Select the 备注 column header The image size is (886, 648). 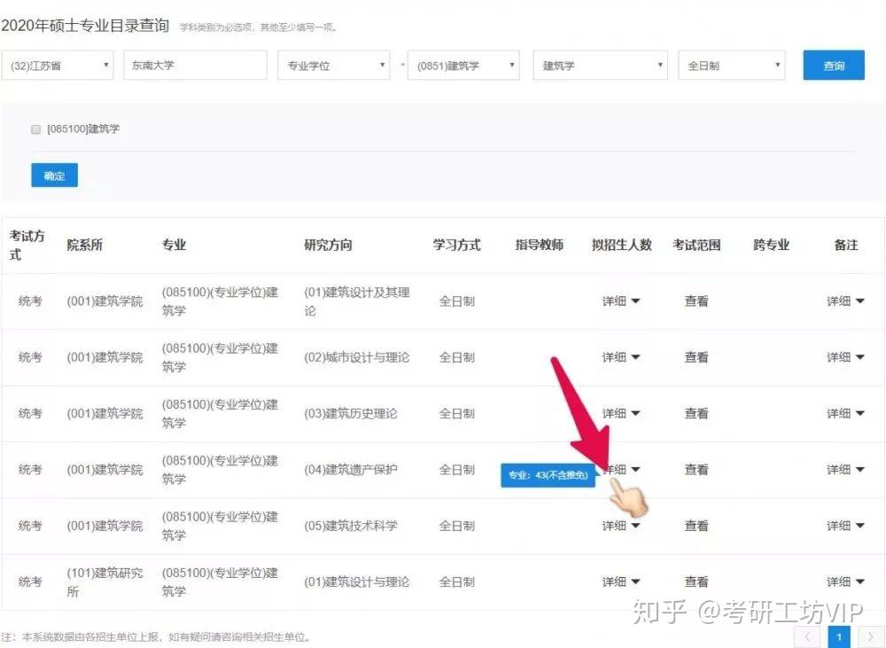coord(846,245)
